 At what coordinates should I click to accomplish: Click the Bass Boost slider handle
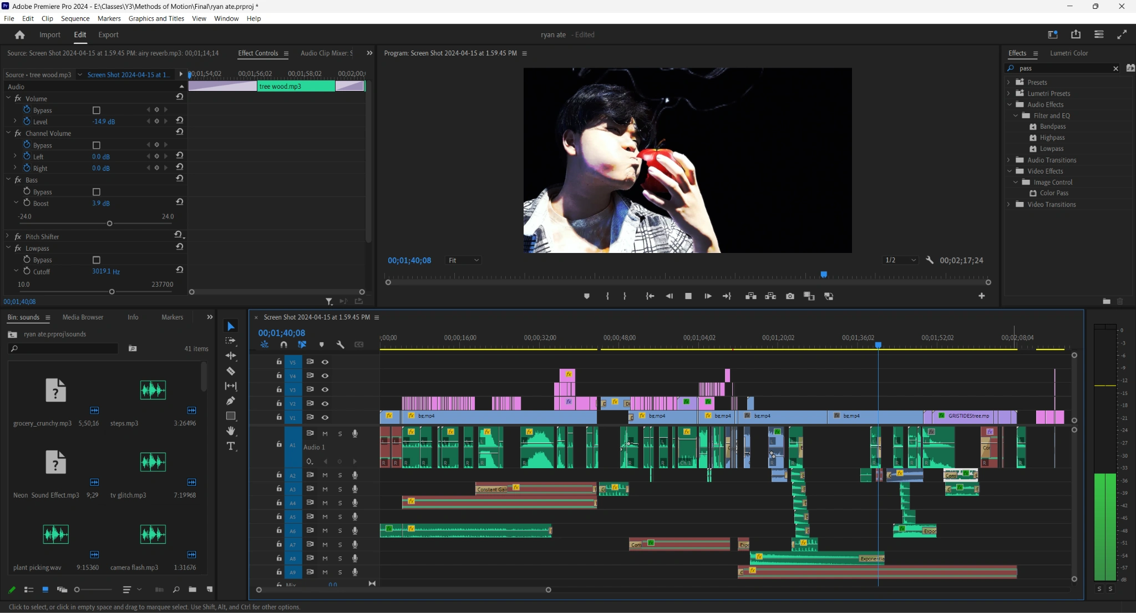tap(109, 224)
